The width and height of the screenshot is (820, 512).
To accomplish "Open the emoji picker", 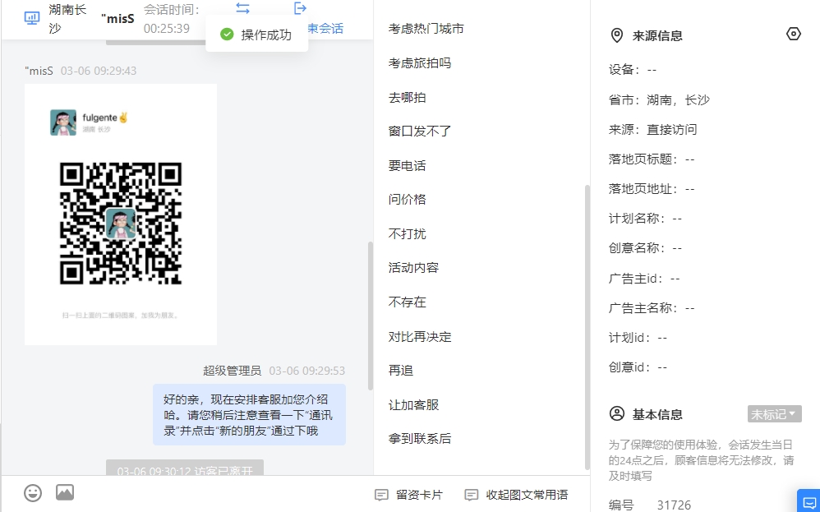I will [33, 492].
